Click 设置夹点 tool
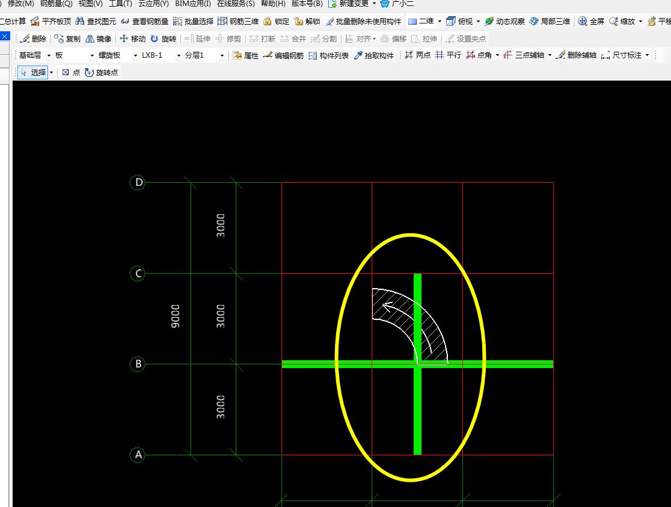The width and height of the screenshot is (671, 507). point(465,38)
